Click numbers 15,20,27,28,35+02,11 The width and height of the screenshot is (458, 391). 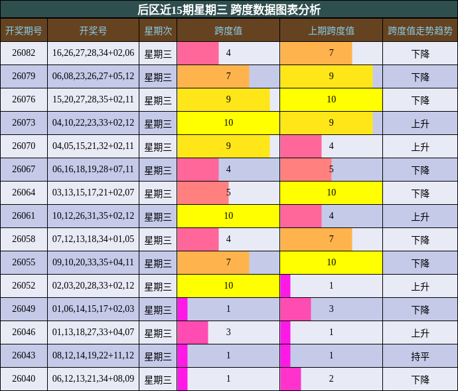pyautogui.click(x=93, y=100)
